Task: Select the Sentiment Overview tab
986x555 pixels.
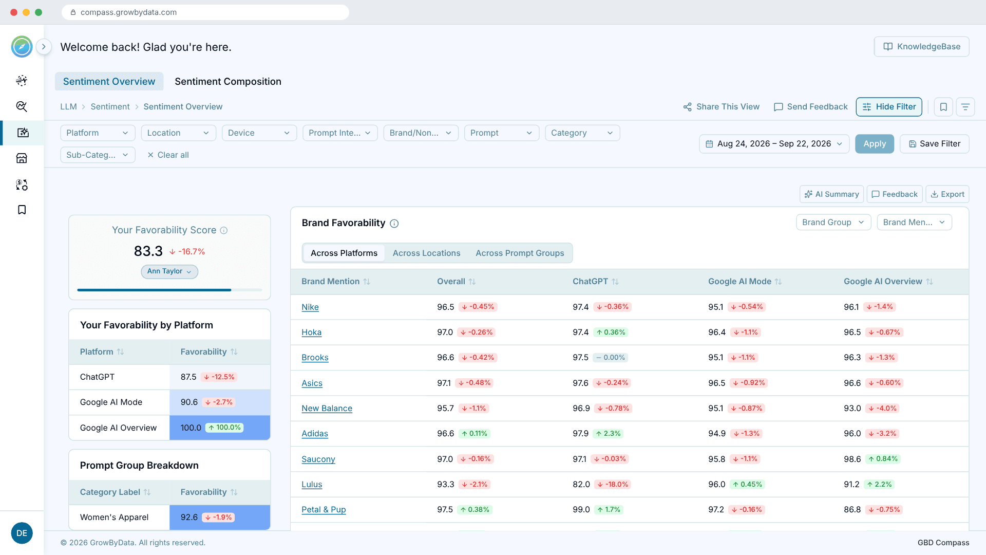Action: [x=109, y=82]
